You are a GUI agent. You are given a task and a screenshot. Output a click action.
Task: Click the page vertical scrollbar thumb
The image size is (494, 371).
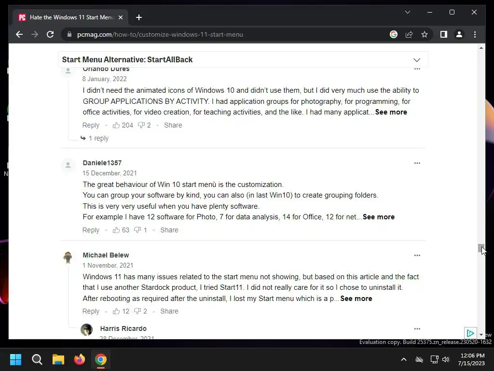[481, 248]
